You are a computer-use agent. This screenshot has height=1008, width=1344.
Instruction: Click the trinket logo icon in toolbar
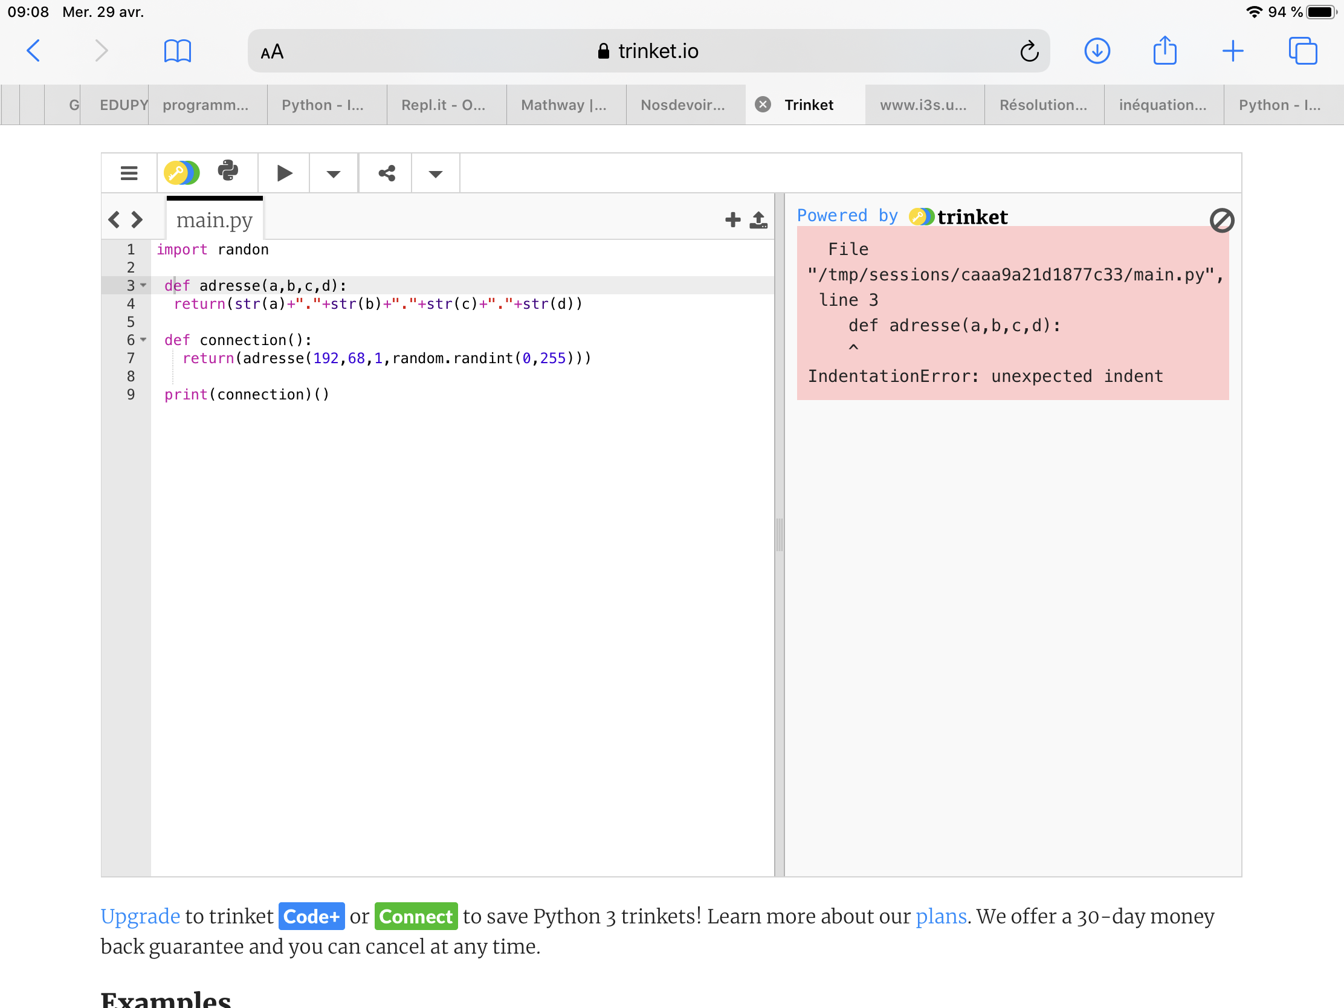pos(181,173)
